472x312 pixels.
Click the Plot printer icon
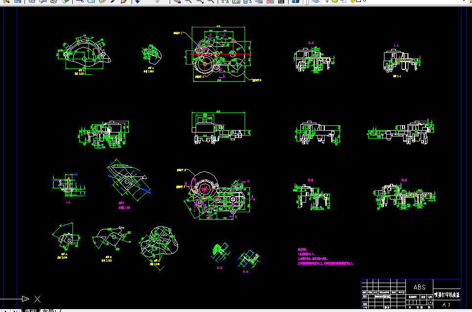32,1
